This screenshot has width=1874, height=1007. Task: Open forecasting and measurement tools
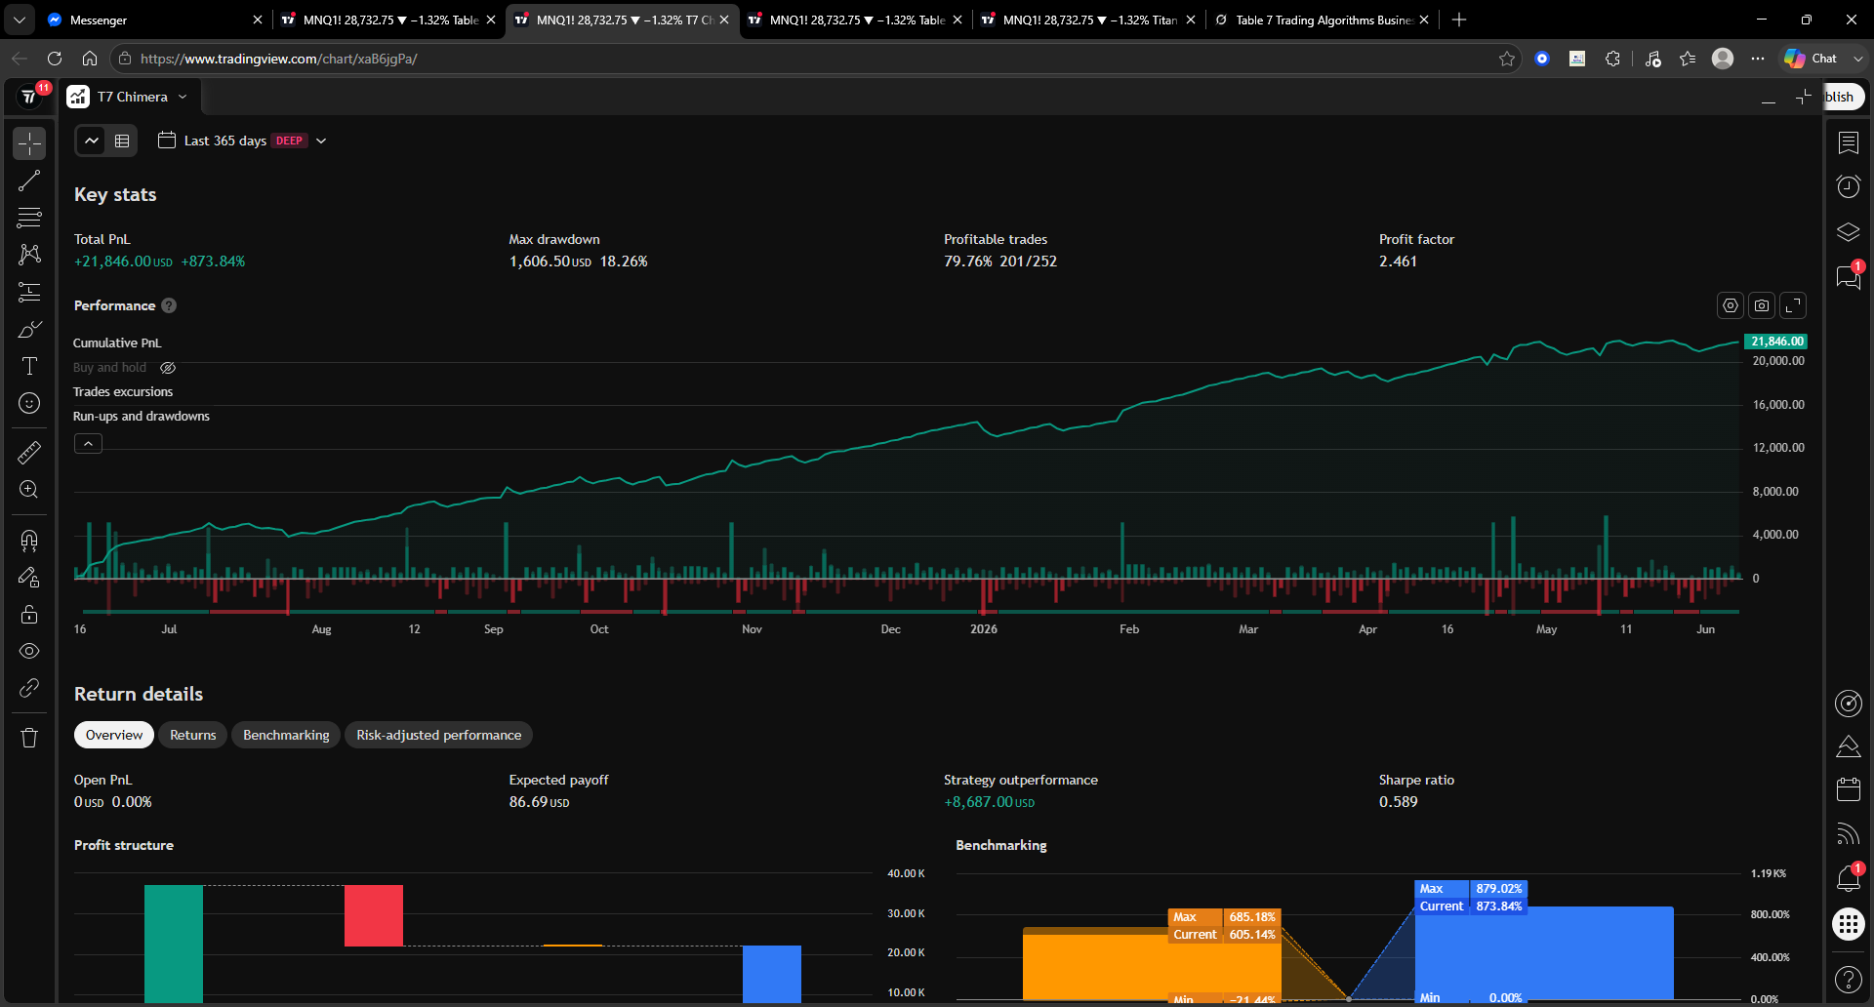(29, 292)
